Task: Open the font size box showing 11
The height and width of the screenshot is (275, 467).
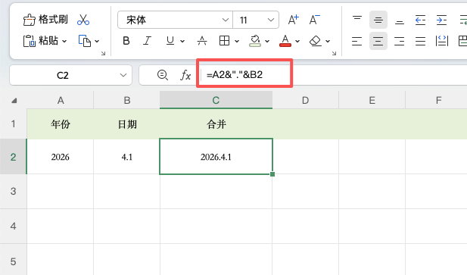Action: [x=256, y=20]
